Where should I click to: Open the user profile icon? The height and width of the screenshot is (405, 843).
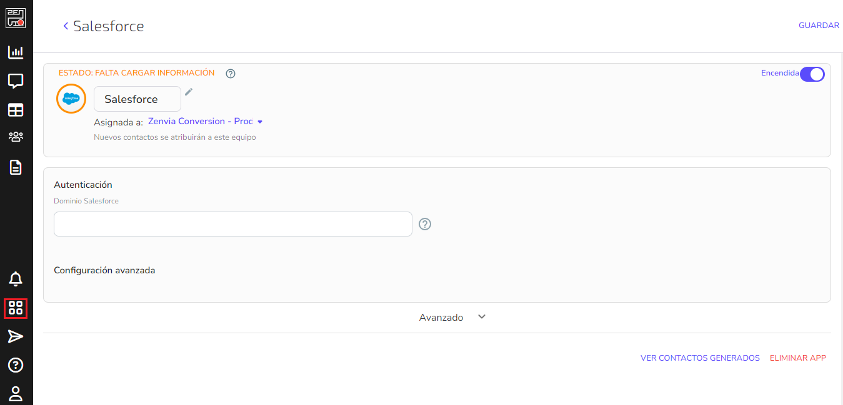coord(16,394)
